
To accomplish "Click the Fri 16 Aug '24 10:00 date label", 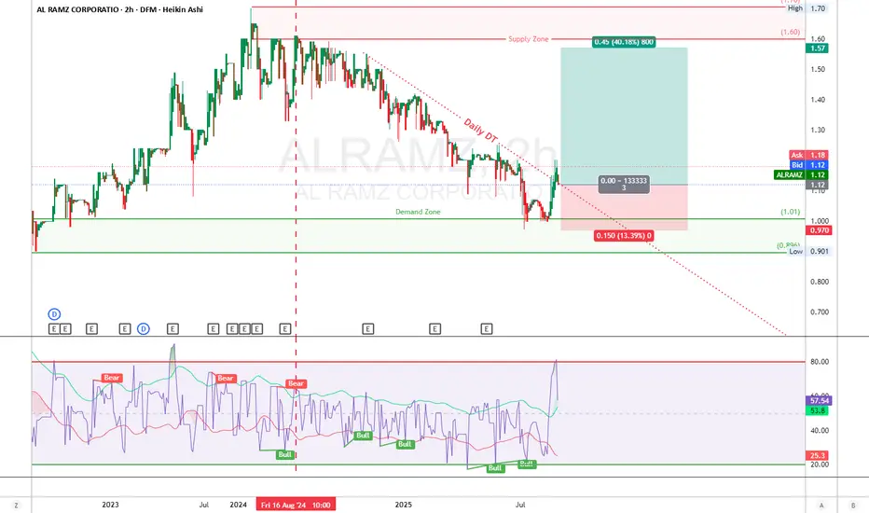I will tap(296, 505).
